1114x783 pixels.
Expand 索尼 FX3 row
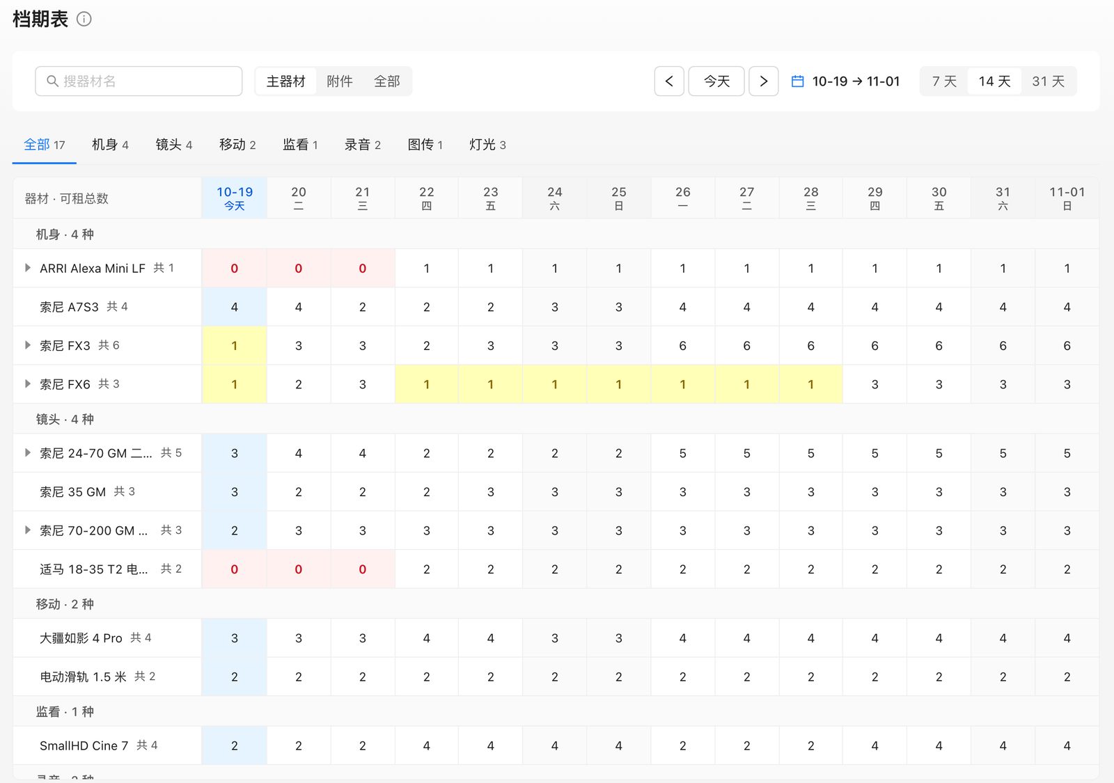(x=28, y=345)
